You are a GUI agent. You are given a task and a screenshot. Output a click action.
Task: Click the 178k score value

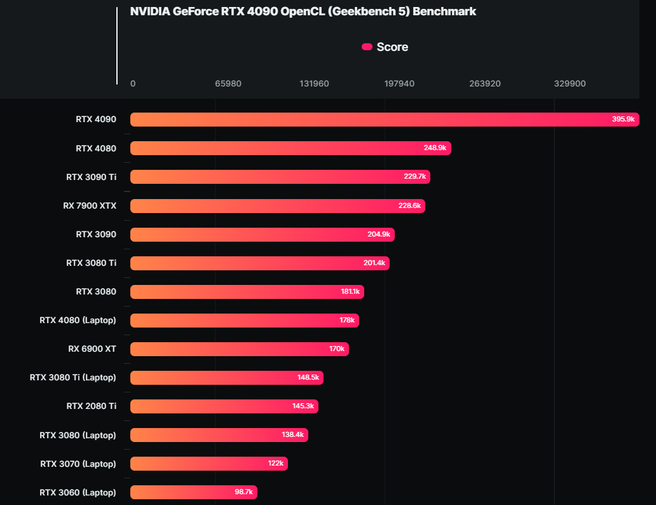(x=347, y=321)
